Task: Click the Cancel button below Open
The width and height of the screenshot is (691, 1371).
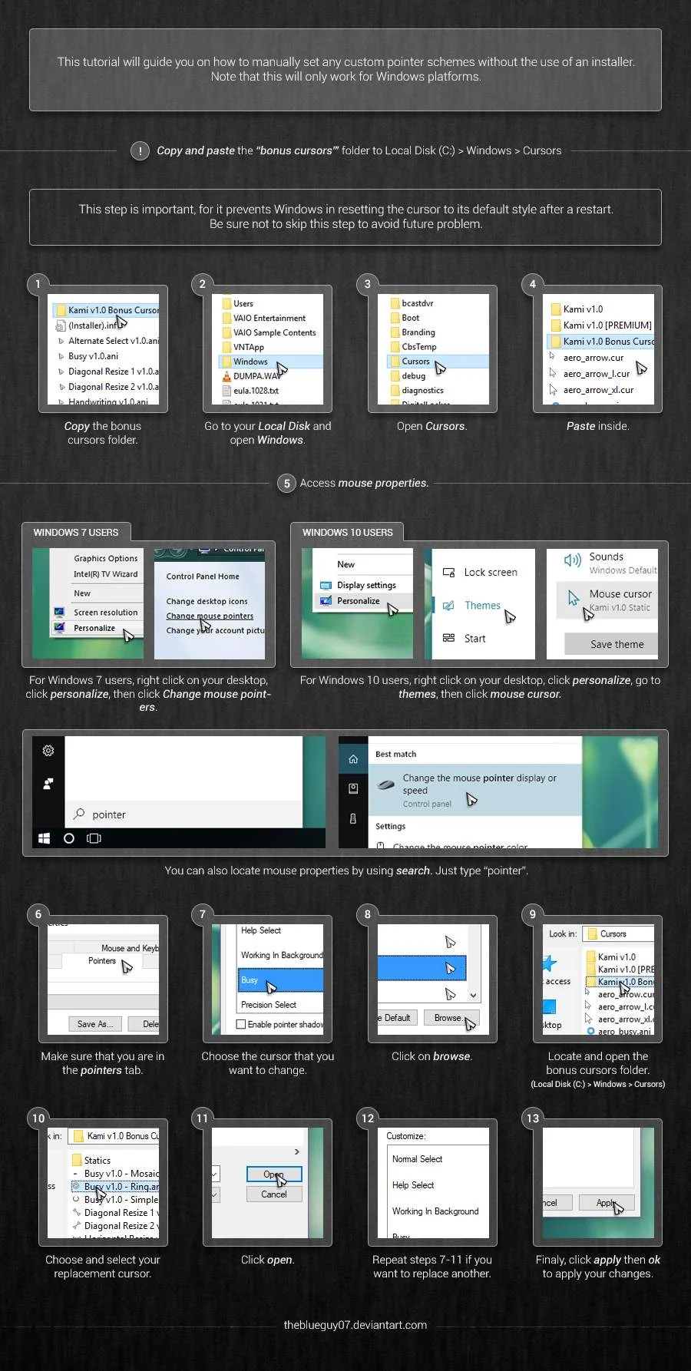Action: (x=274, y=1194)
